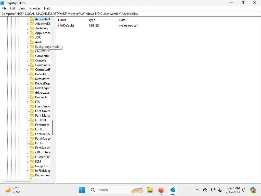Select the ClipSVC tree key
Viewport: 261px width, 196px height.
coord(40,51)
